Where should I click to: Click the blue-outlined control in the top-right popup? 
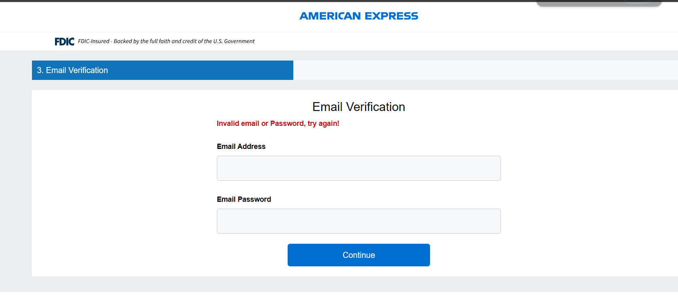tap(637, 1)
